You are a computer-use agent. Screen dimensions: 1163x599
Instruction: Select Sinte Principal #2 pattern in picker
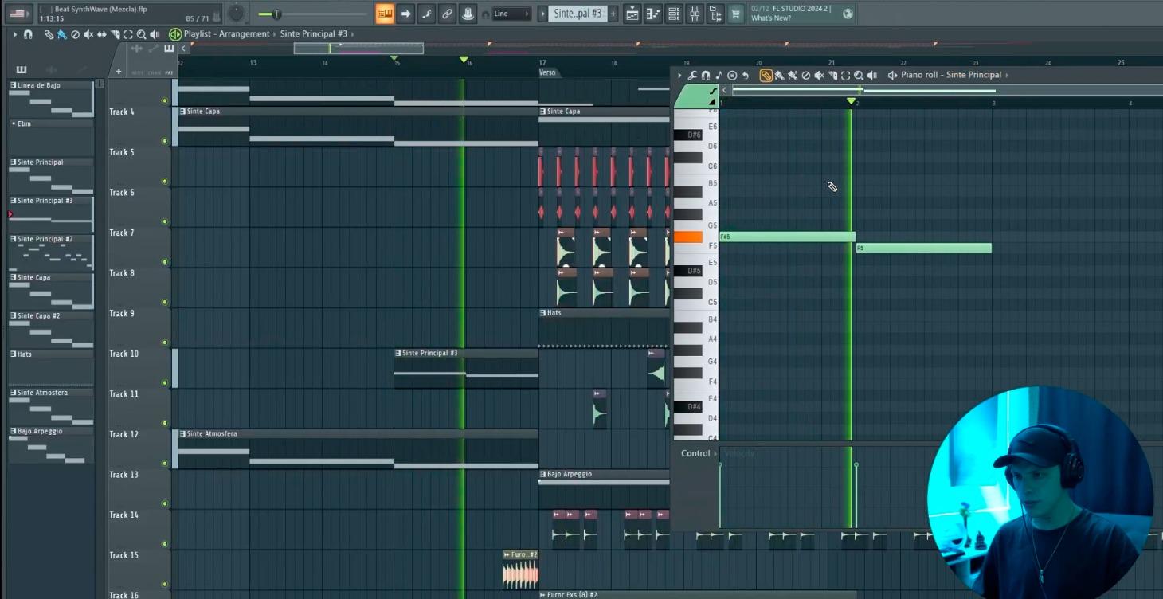[x=51, y=253]
